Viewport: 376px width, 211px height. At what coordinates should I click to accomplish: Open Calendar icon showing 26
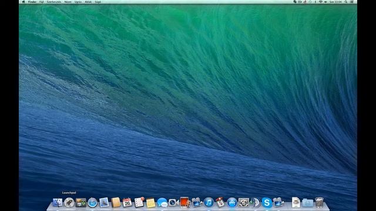[x=127, y=203]
